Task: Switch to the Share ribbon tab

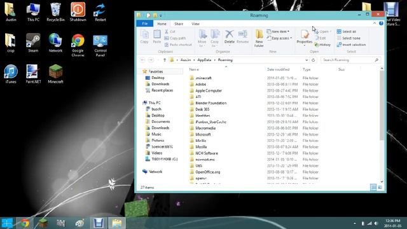Action: pos(179,24)
